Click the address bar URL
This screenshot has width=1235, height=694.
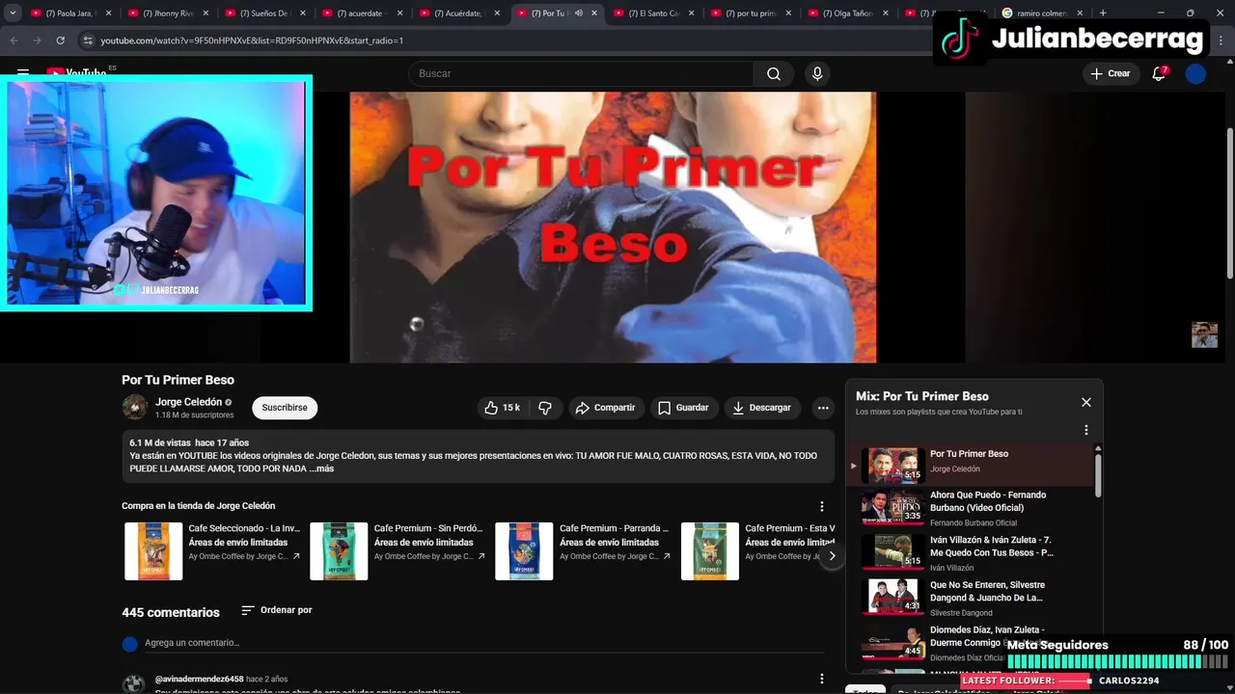point(252,40)
